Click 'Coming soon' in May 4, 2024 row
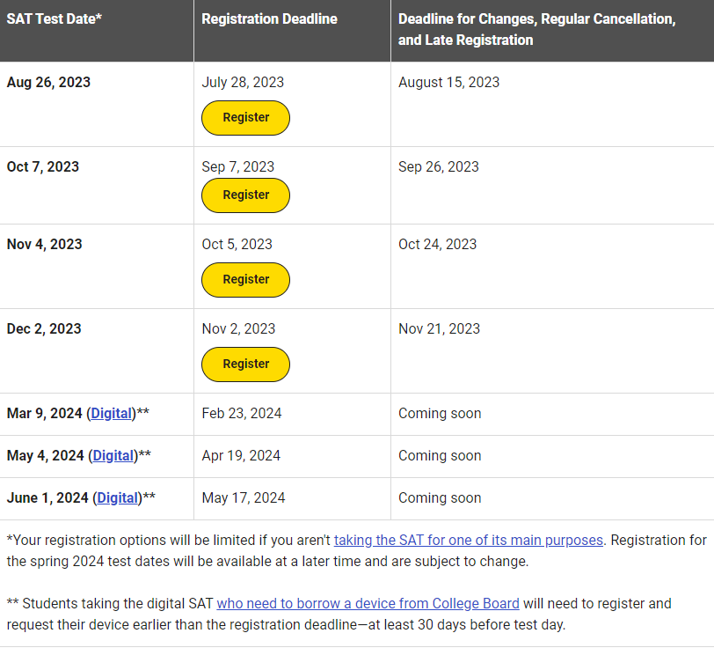This screenshot has height=648, width=714. (x=440, y=455)
